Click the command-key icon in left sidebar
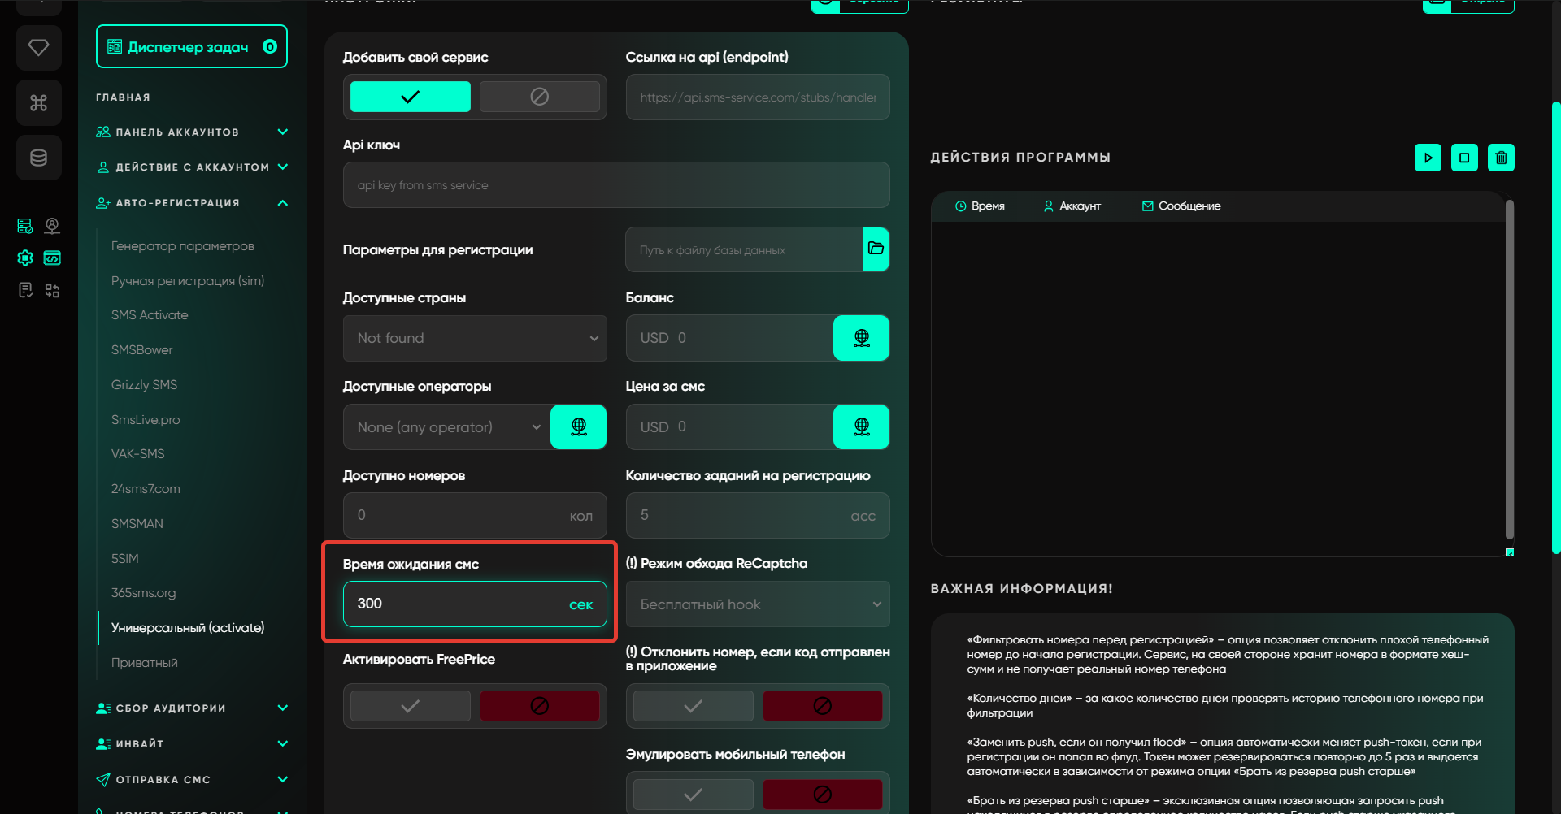 click(x=38, y=103)
